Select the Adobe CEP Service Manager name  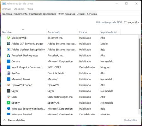click(x=27, y=44)
